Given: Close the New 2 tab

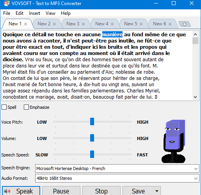Looking at the screenshot, I should point(55,24).
